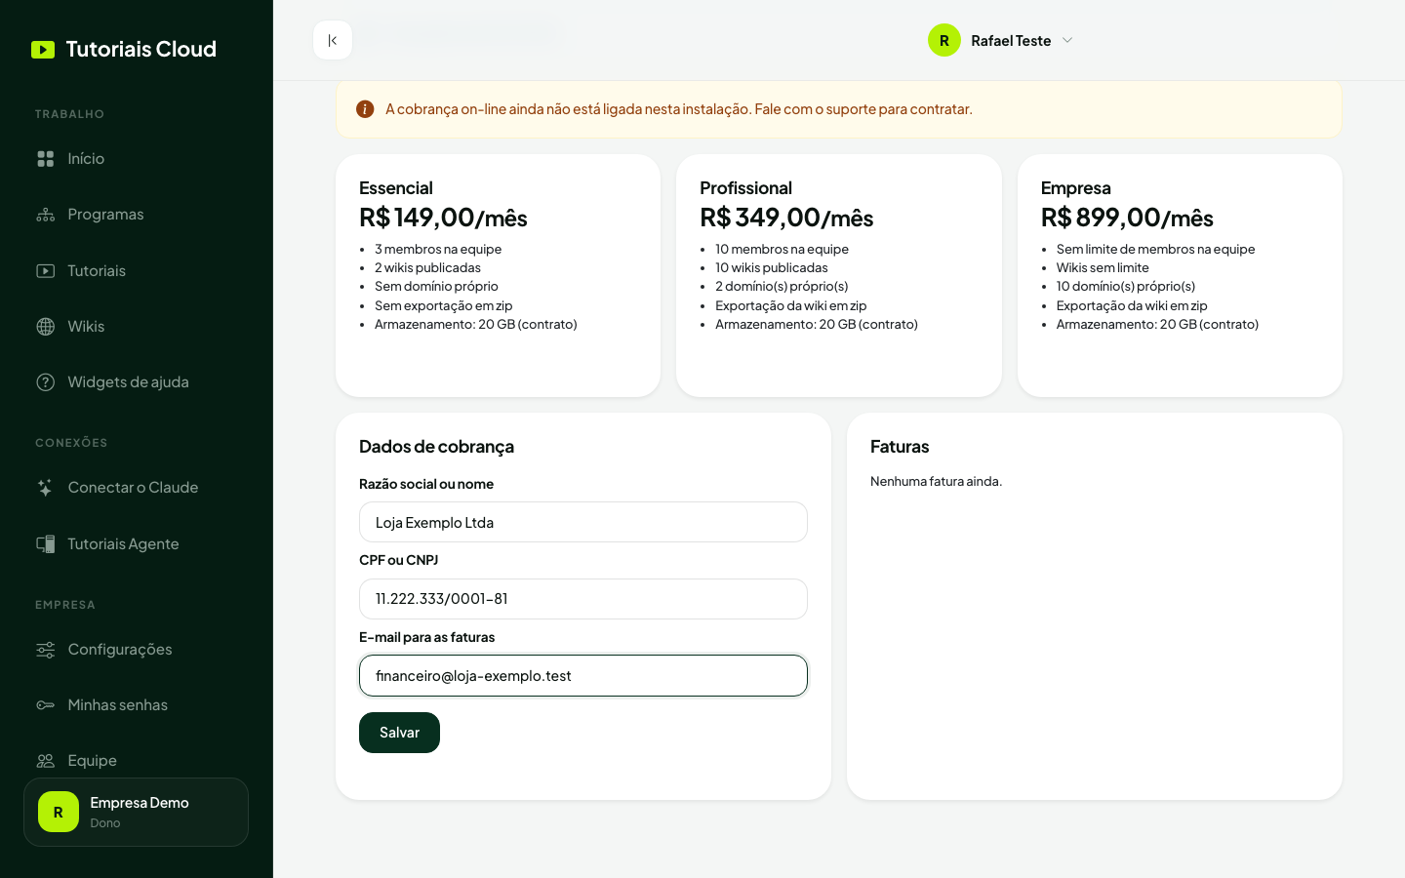This screenshot has width=1405, height=878.
Task: Click the "Nenhuma fatura ainda." text
Action: tap(936, 481)
